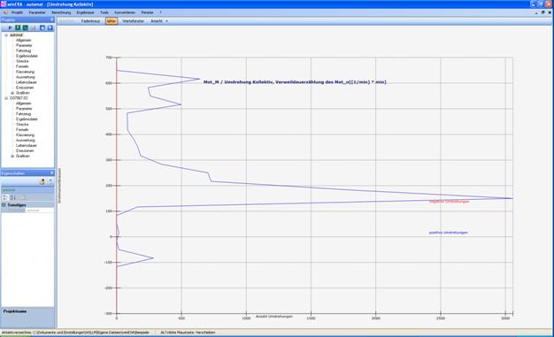This screenshot has height=337, width=554.
Task: Toggle the Wertefenster value window
Action: tap(134, 21)
